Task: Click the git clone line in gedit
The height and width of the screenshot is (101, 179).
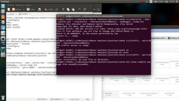Action: tap(31, 39)
